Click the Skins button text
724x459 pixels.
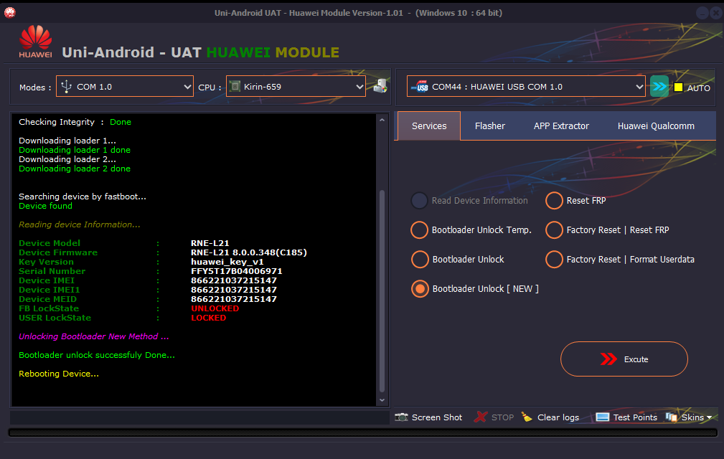[x=692, y=417]
